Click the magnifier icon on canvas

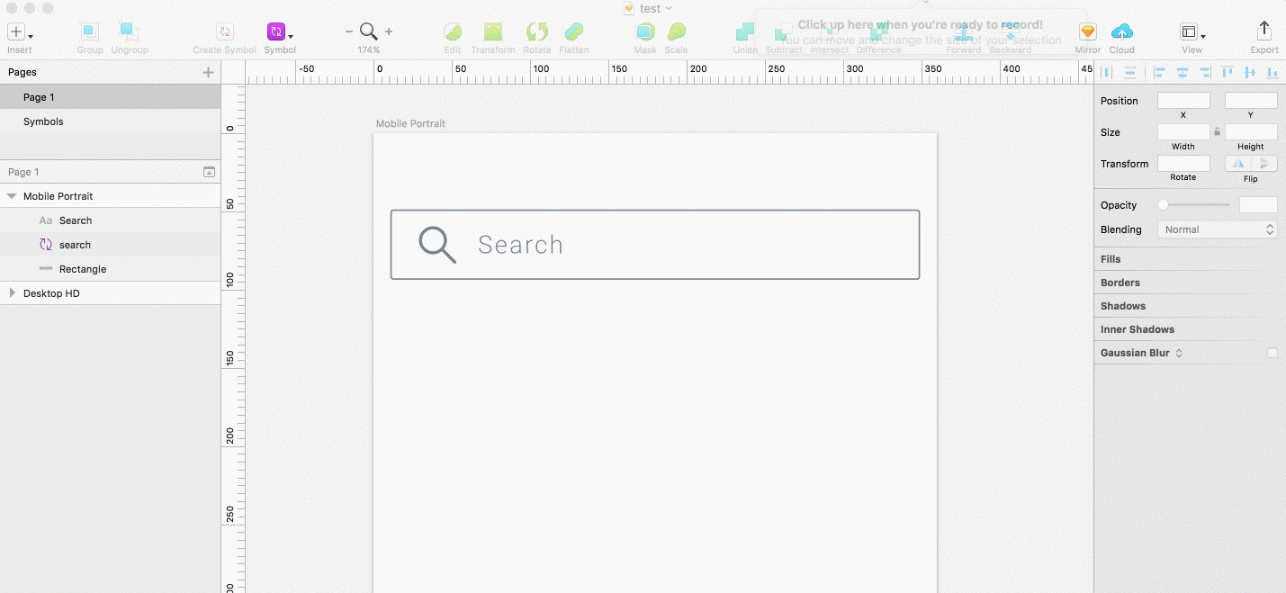tap(437, 245)
